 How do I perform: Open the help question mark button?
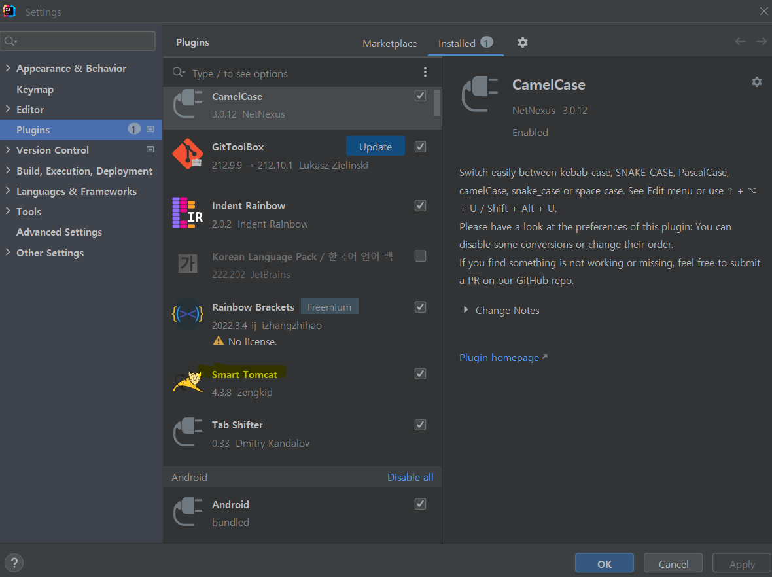(x=14, y=563)
